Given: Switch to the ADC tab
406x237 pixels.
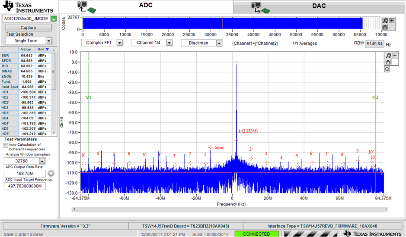Looking at the screenshot, I should click(146, 6).
